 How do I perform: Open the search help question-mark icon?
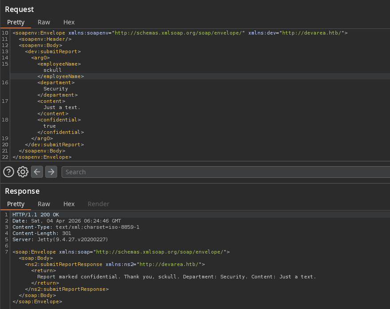tap(8, 172)
